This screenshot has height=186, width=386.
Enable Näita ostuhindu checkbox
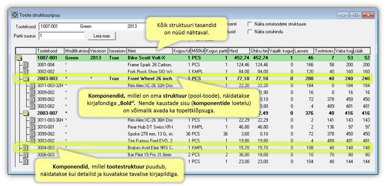pyautogui.click(x=250, y=32)
